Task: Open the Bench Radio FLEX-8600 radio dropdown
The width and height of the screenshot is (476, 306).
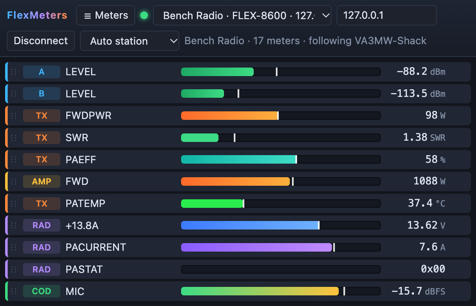Action: click(242, 15)
